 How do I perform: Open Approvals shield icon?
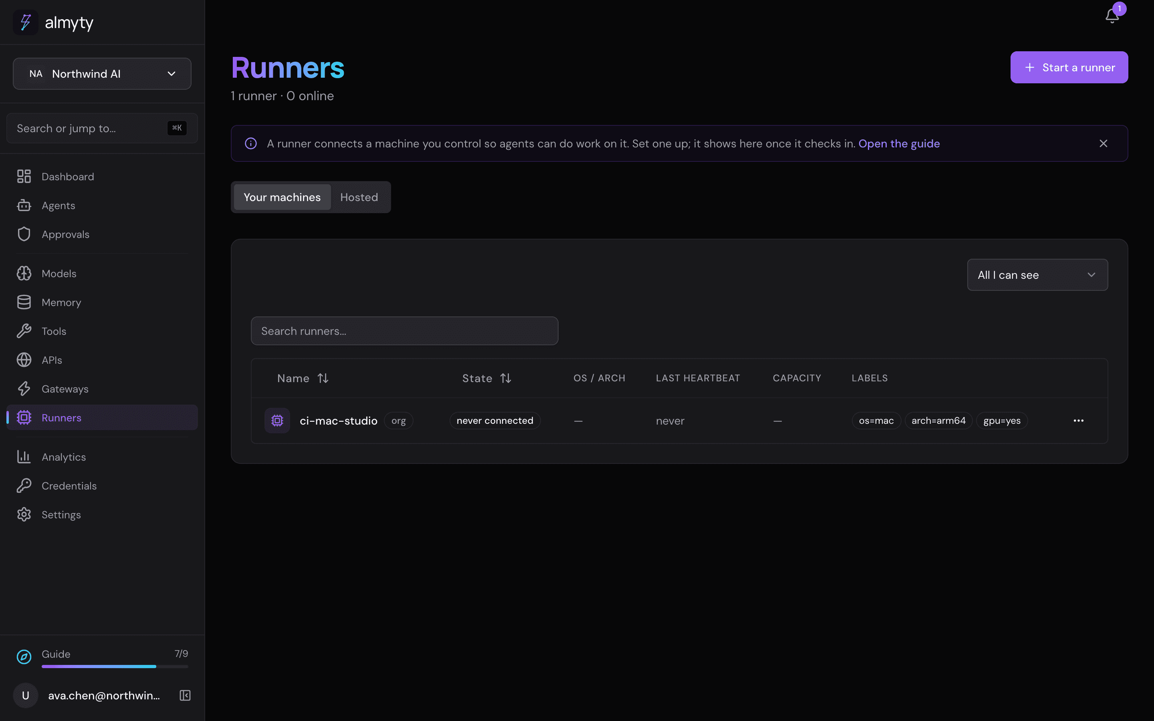coord(24,234)
